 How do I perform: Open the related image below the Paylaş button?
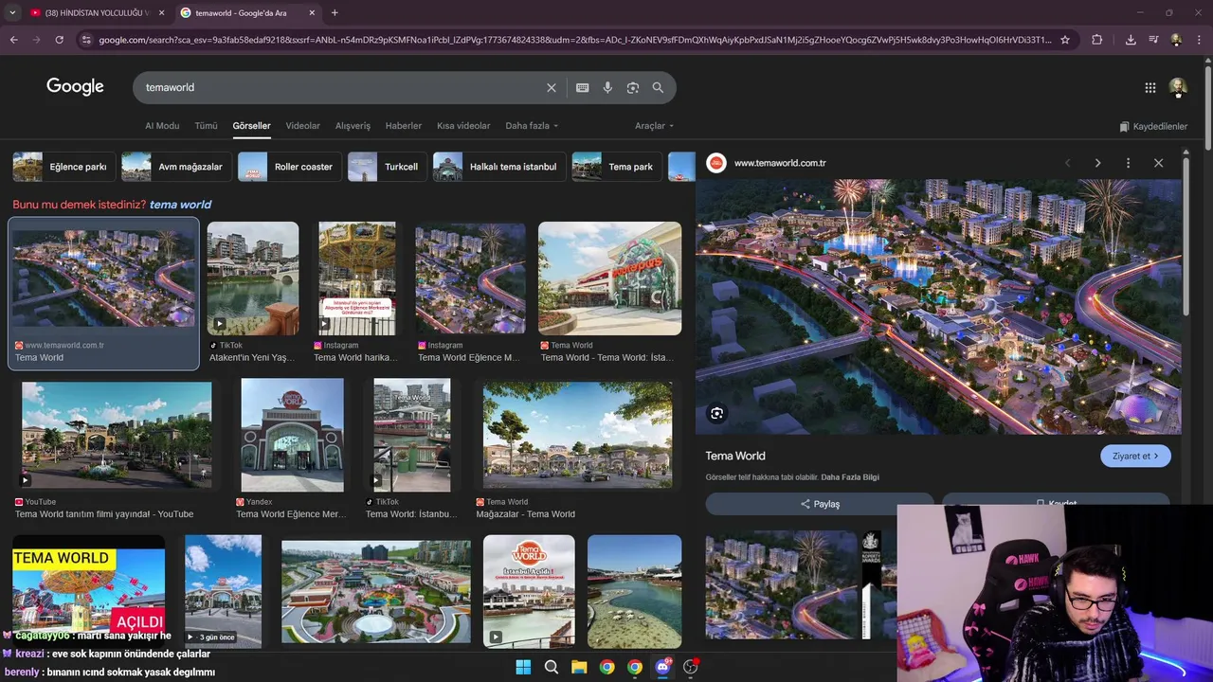[x=781, y=584]
